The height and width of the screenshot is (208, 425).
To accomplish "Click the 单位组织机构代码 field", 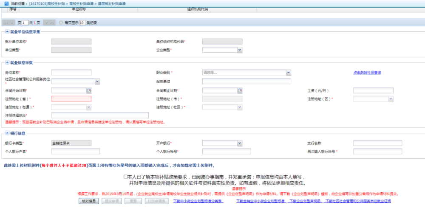I will 222,42.
